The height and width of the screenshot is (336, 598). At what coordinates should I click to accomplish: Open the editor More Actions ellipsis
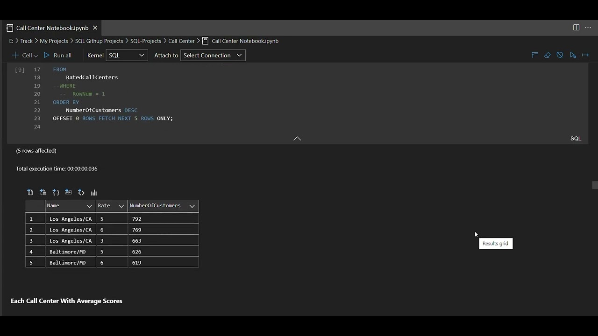[x=588, y=28]
